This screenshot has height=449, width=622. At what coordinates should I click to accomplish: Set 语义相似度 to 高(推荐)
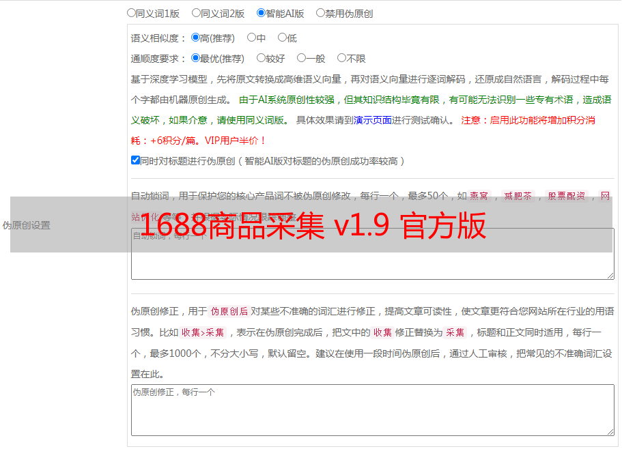pos(195,38)
